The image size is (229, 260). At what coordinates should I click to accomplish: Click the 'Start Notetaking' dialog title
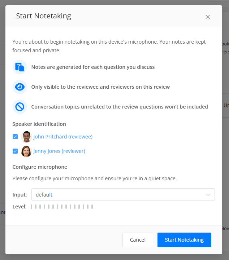tap(43, 16)
